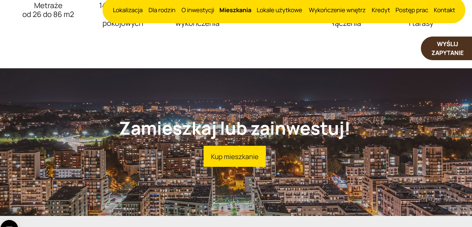Click the yellow Kup mieszkanie button
The width and height of the screenshot is (472, 227).
point(235,157)
